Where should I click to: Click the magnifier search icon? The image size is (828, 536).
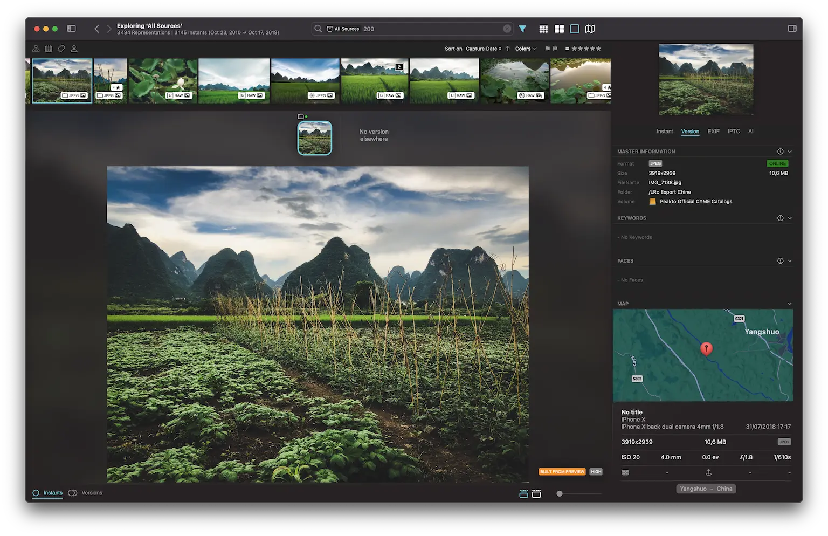[318, 29]
